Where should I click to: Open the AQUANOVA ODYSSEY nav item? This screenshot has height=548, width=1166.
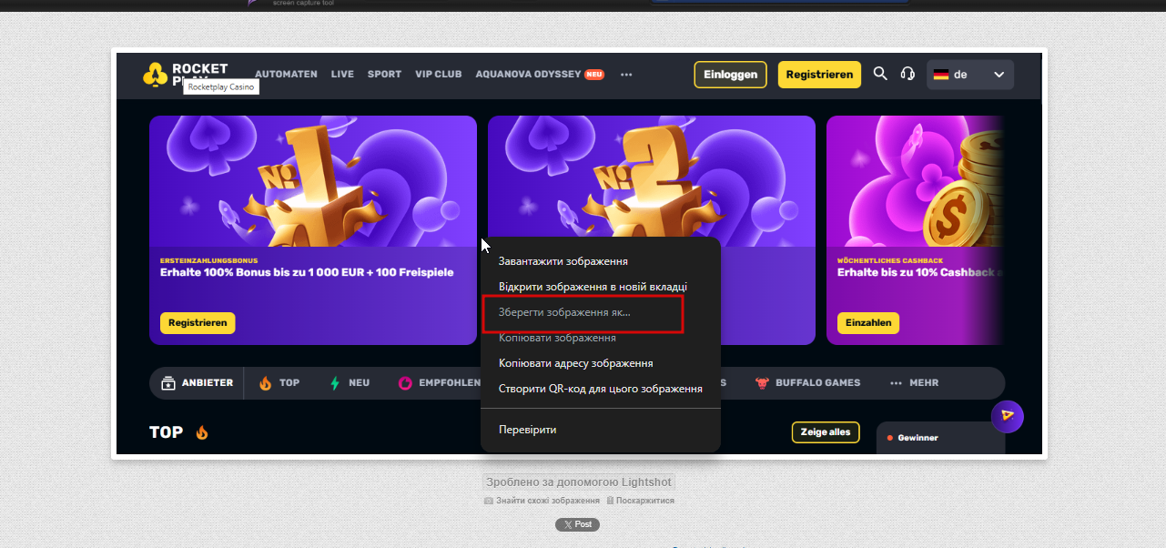528,75
